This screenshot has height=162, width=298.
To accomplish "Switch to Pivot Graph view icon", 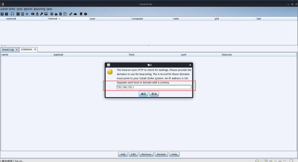I will pos(18,14).
